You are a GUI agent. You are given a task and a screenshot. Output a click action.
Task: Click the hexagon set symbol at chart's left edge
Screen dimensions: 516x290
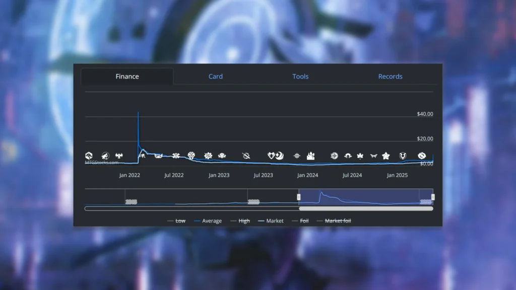89,156
